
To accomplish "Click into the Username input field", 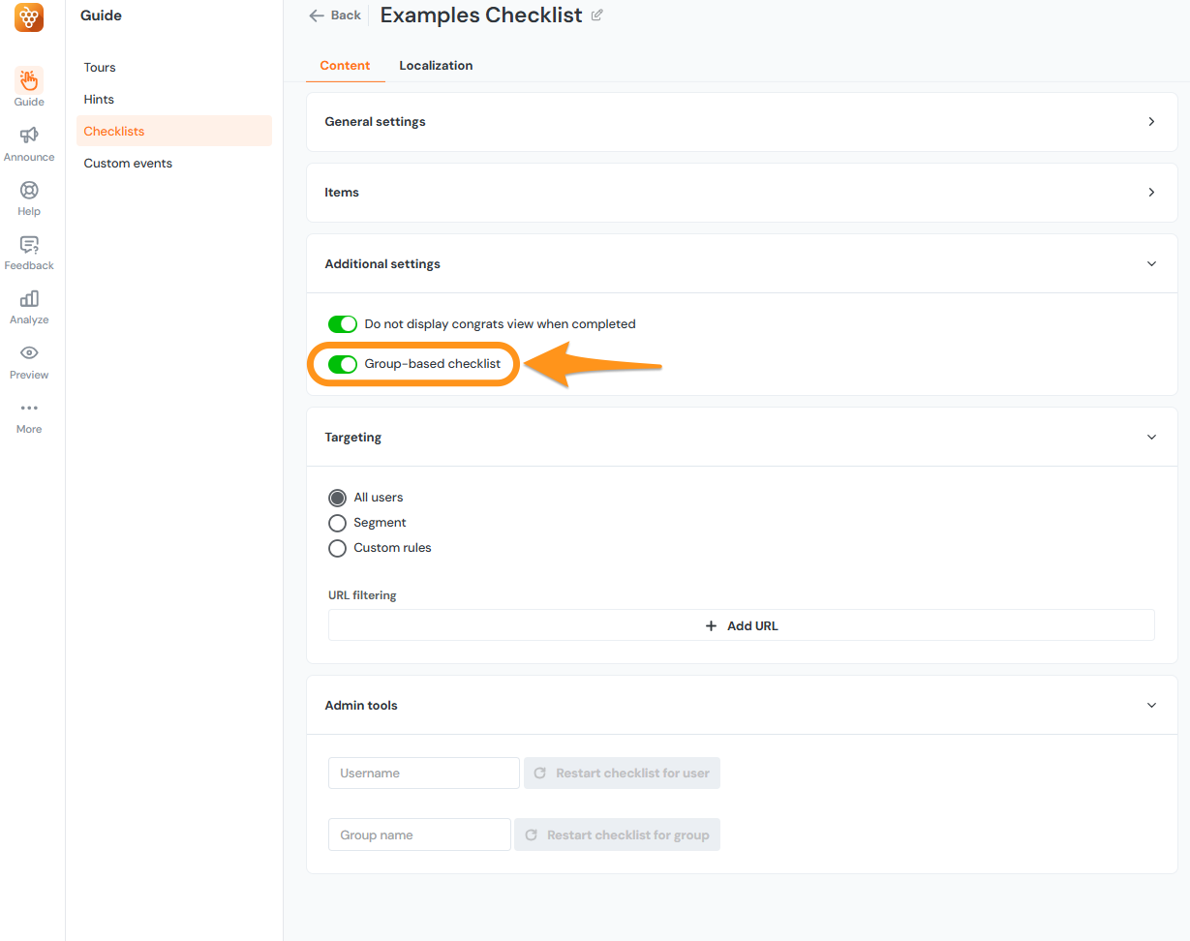I will (x=423, y=774).
